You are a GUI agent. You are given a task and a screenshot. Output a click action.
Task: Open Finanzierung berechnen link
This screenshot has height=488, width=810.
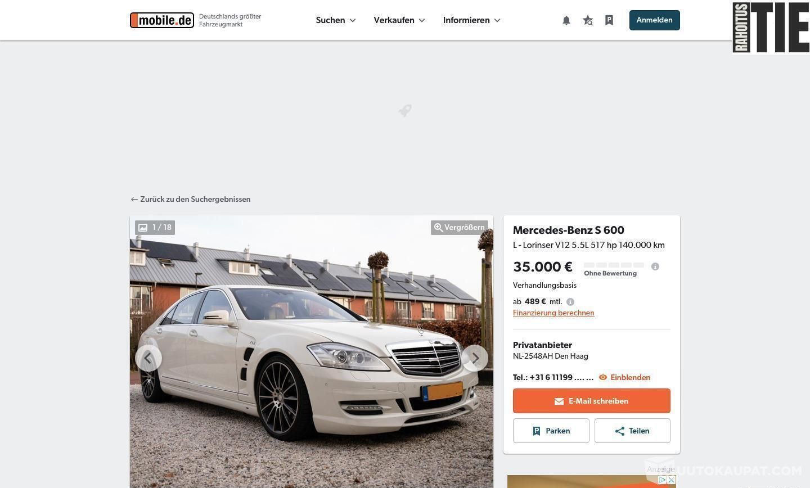coord(553,313)
